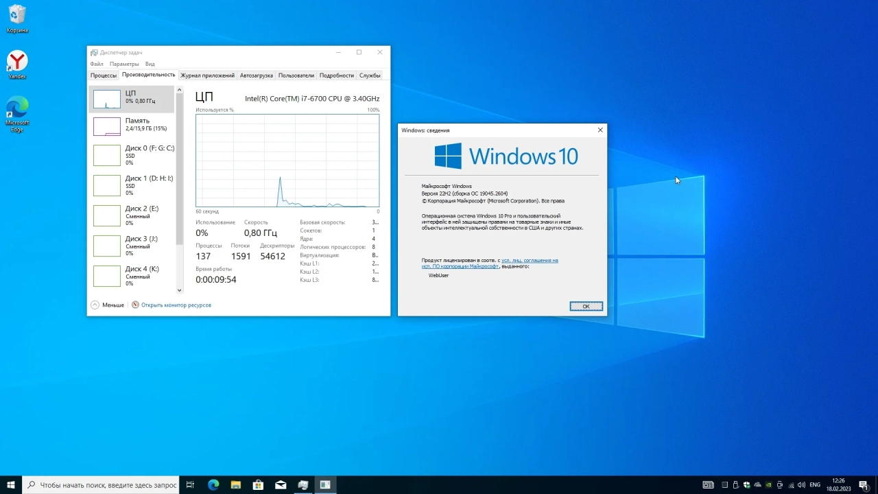Click the Safely Remove Hardware tray icon
This screenshot has width=878, height=494.
pyautogui.click(x=735, y=485)
